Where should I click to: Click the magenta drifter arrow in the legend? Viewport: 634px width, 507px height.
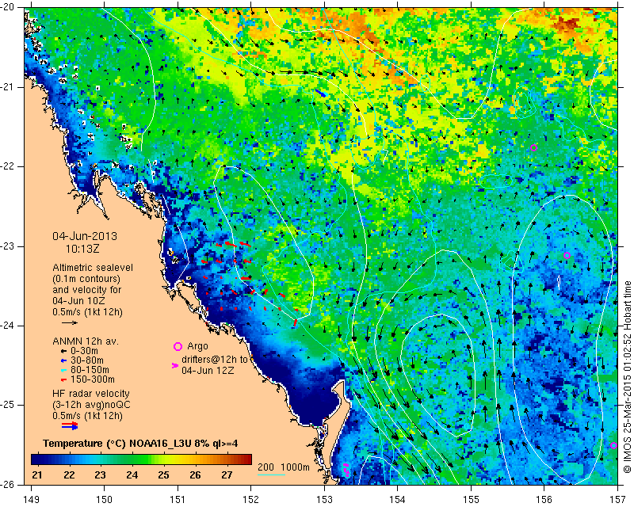click(x=174, y=365)
